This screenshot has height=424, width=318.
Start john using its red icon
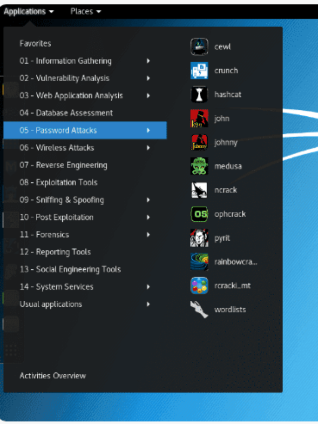point(199,118)
